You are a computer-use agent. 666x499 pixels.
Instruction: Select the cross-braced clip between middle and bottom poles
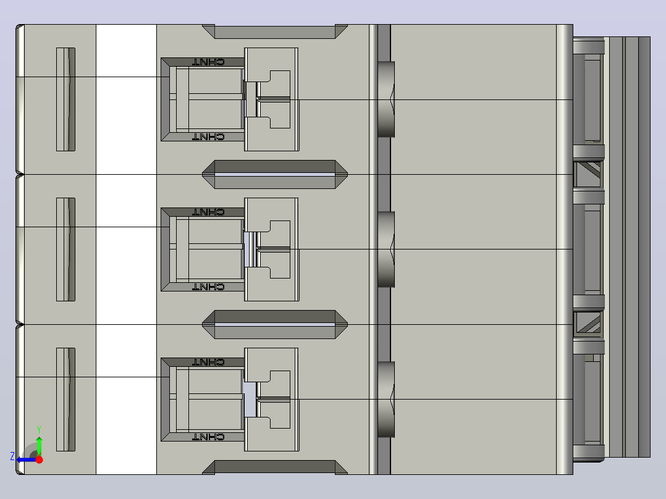[588, 324]
